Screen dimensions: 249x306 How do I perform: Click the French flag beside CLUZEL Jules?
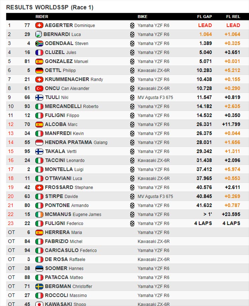[x=39, y=52]
